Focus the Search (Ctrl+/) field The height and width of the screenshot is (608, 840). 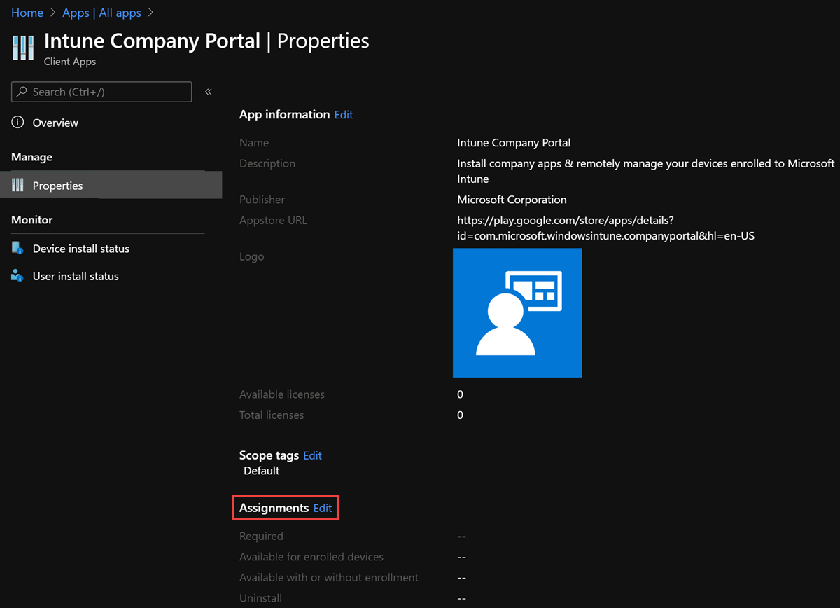click(101, 92)
